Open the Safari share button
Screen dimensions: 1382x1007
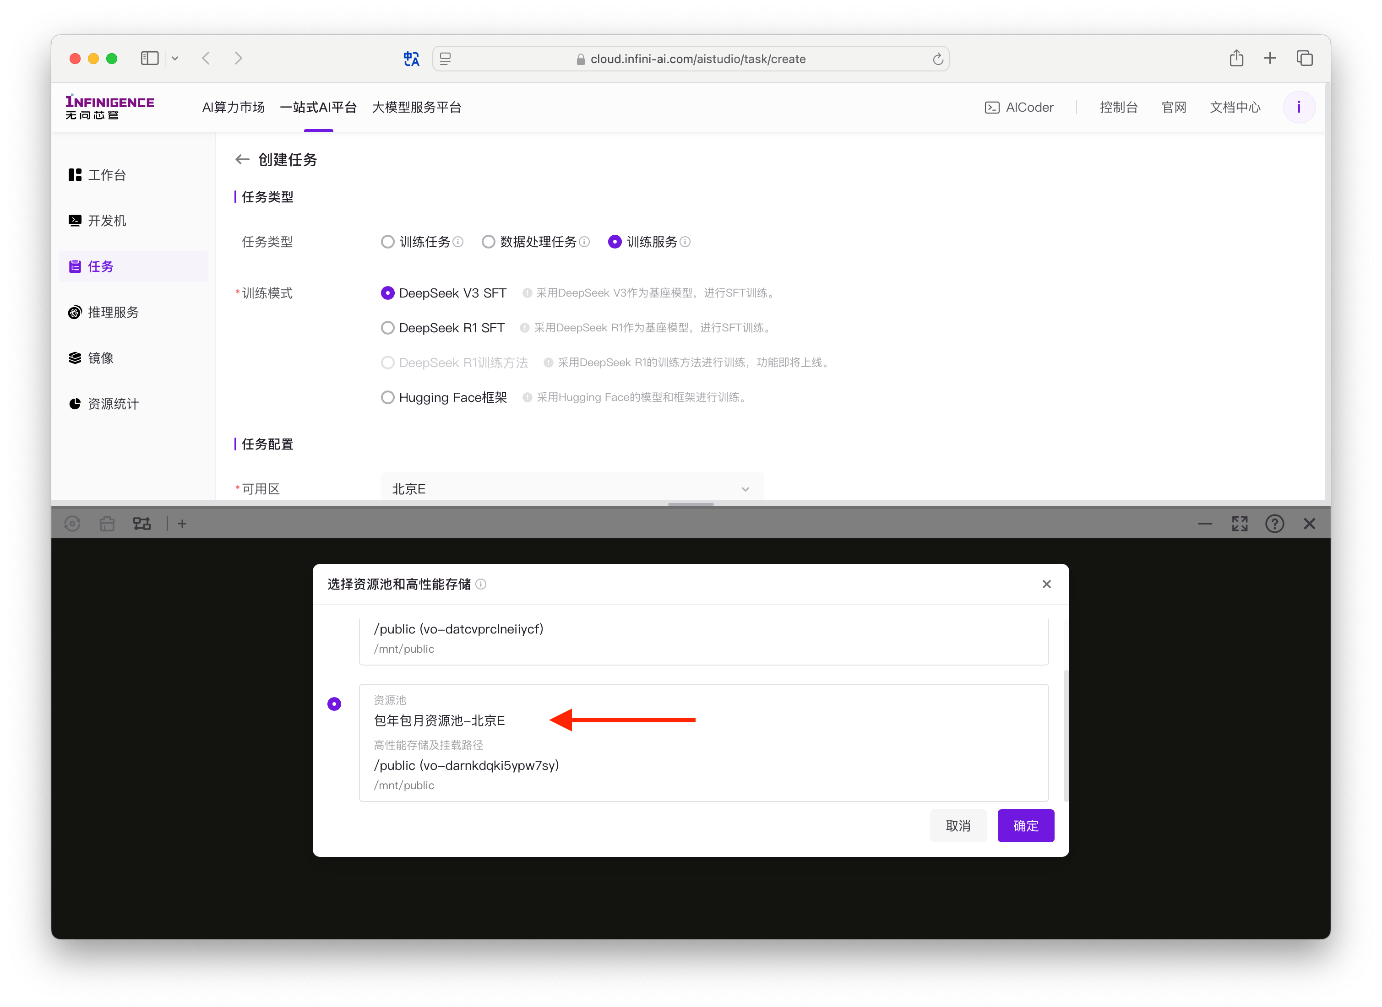click(1236, 58)
